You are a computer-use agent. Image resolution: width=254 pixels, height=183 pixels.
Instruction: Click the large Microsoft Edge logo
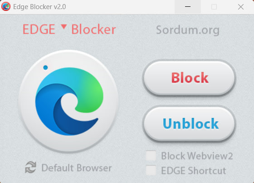click(x=69, y=101)
